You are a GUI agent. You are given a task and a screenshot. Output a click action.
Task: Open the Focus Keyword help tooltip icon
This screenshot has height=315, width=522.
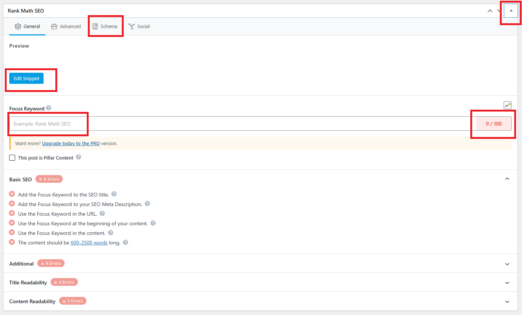pyautogui.click(x=48, y=108)
